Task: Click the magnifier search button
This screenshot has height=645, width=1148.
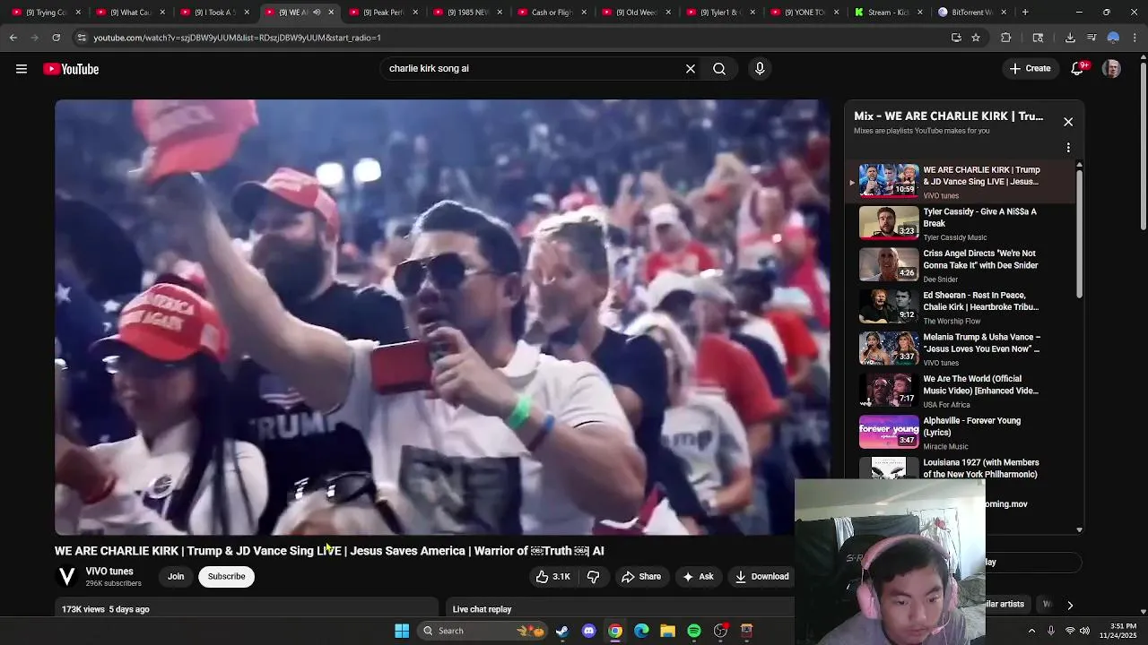Action: coord(719,69)
